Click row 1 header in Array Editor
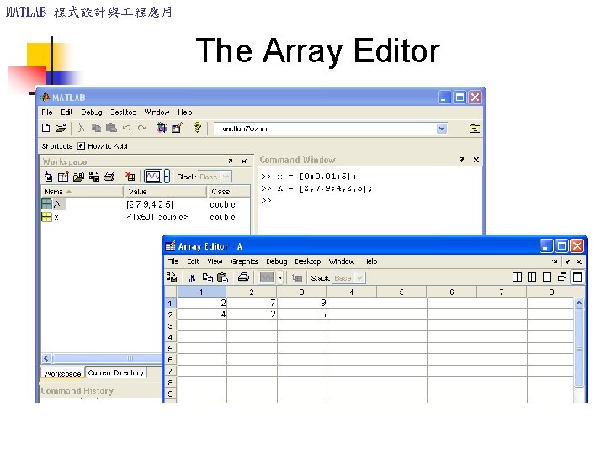The image size is (606, 454). click(x=171, y=303)
